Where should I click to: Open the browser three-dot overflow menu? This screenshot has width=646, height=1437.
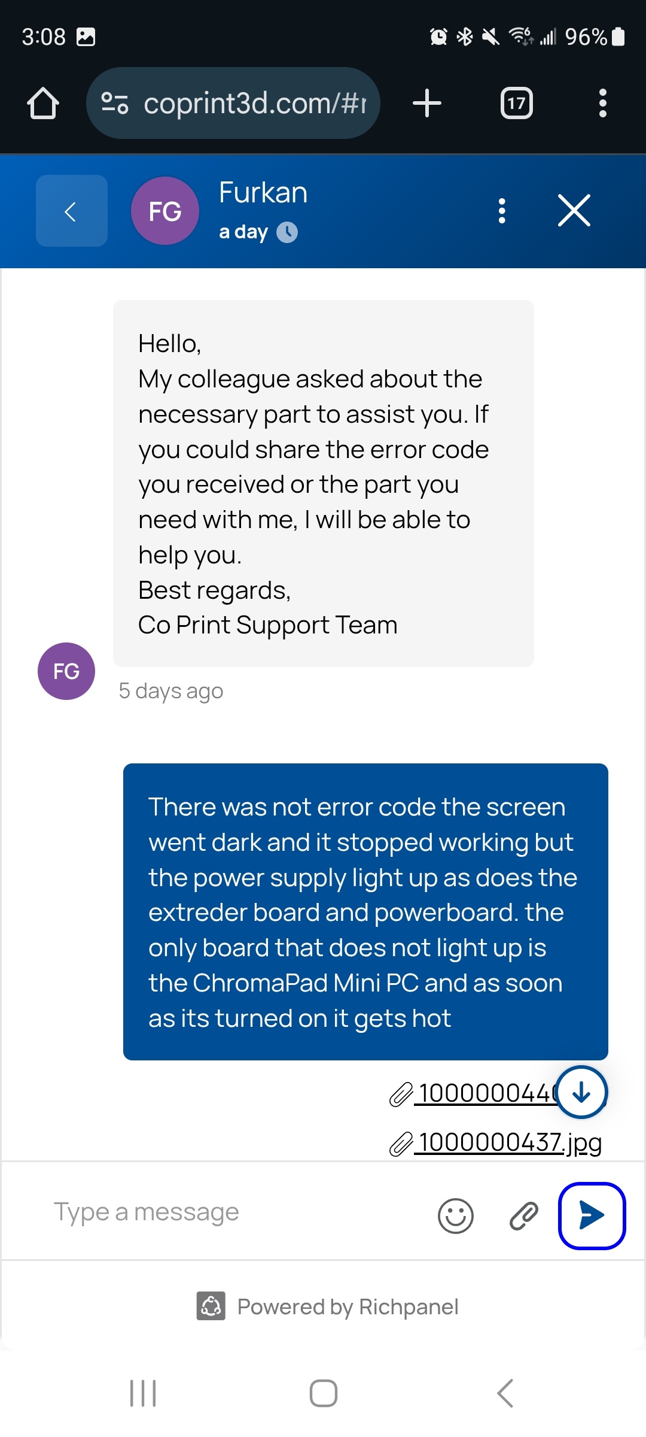point(603,103)
